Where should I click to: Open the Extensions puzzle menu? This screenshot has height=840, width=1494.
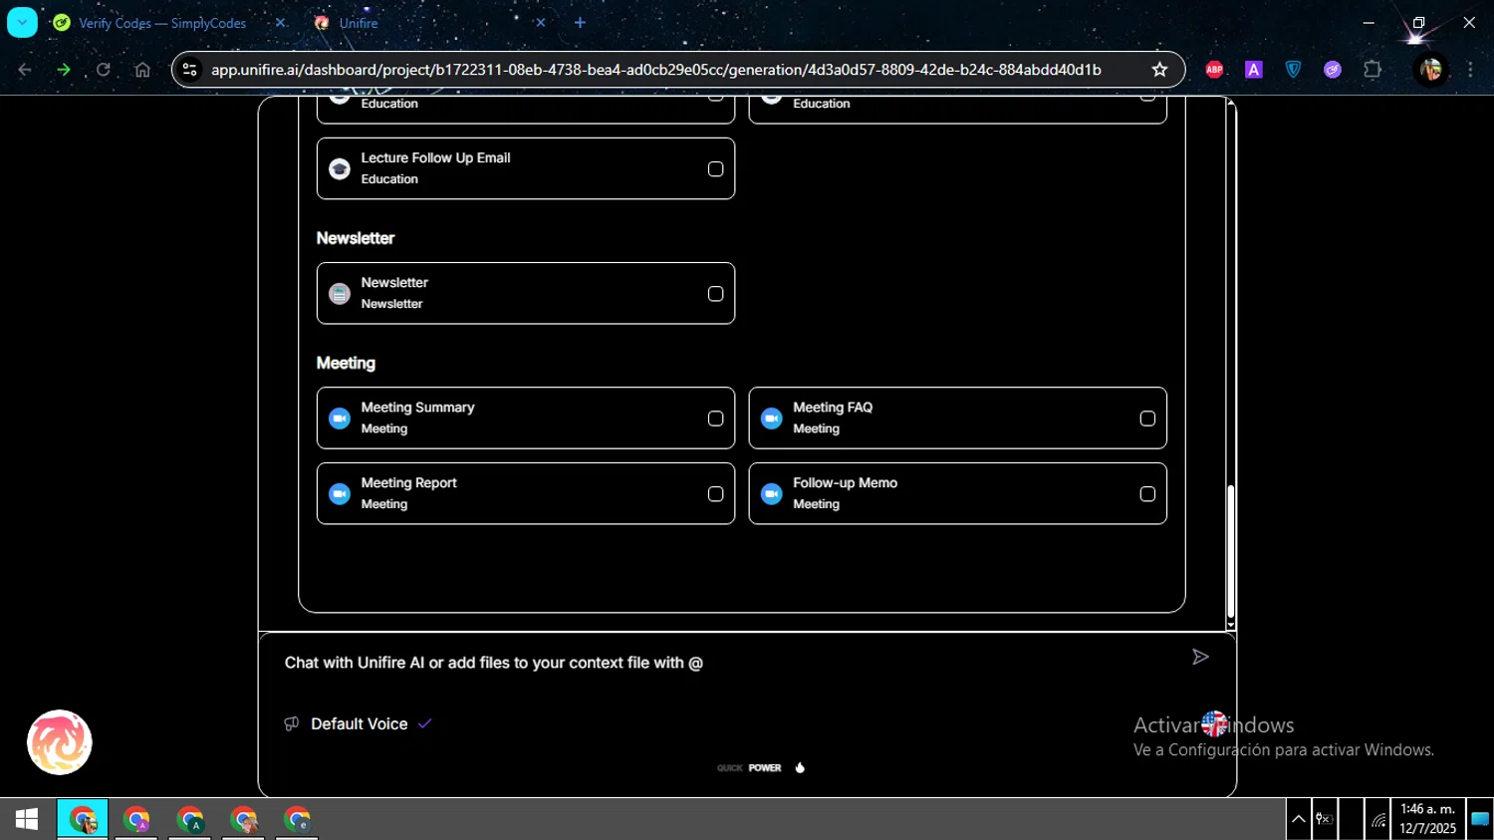coord(1372,70)
